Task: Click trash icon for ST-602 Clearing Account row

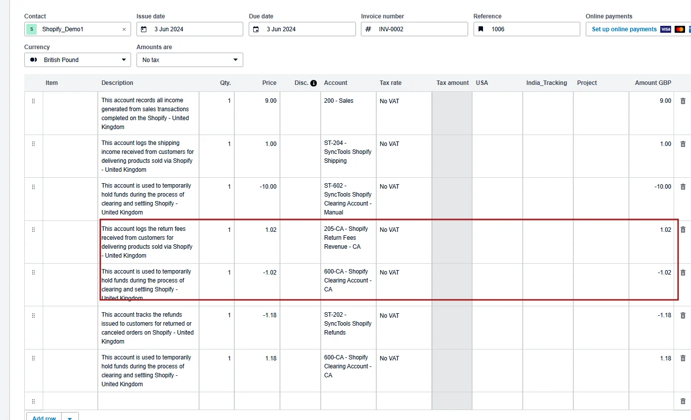Action: coord(683,187)
